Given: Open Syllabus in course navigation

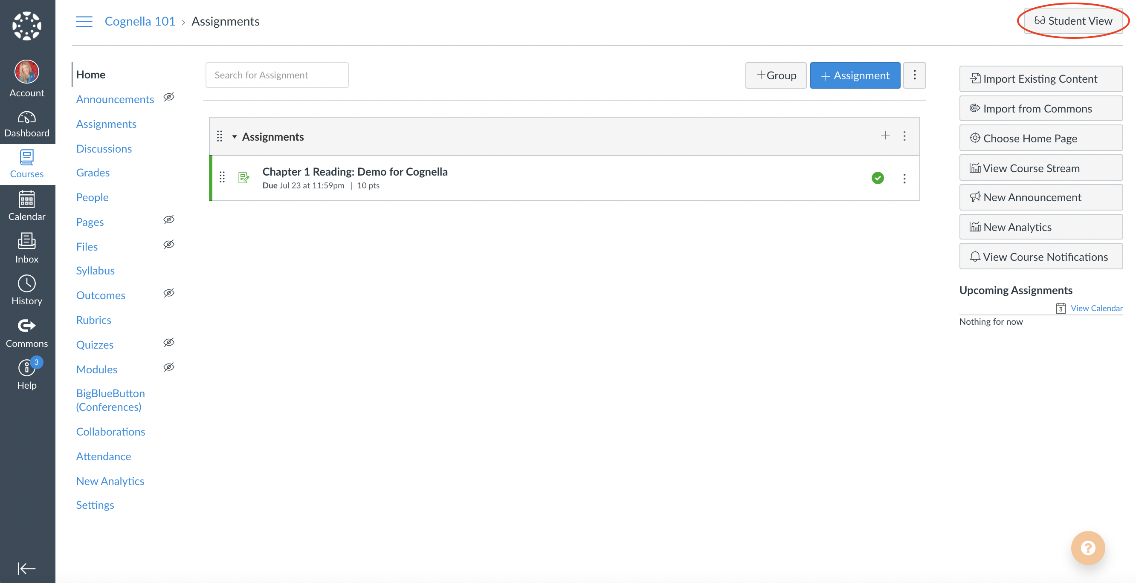Looking at the screenshot, I should [95, 271].
